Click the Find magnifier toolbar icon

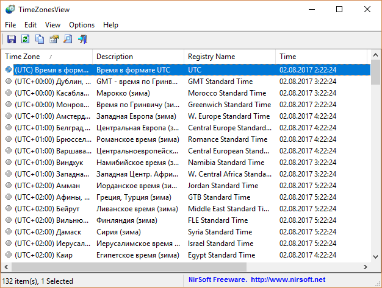68,39
